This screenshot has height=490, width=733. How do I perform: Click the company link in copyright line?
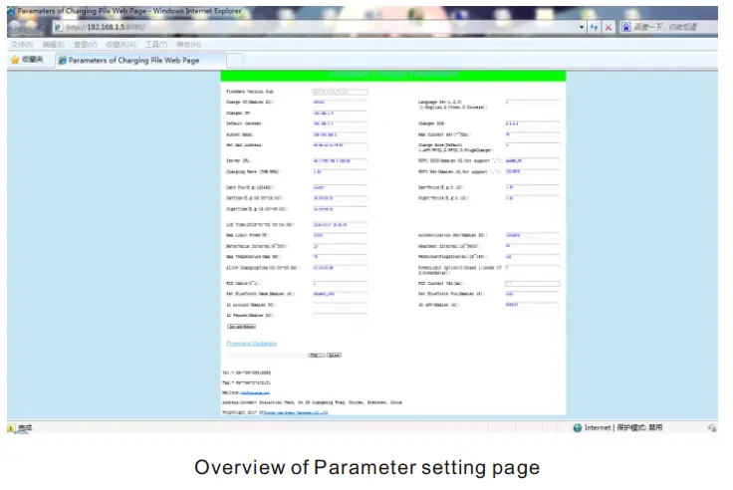(296, 412)
